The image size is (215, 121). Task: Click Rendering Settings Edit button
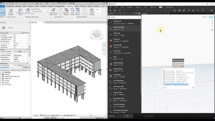pyautogui.click(x=20, y=51)
